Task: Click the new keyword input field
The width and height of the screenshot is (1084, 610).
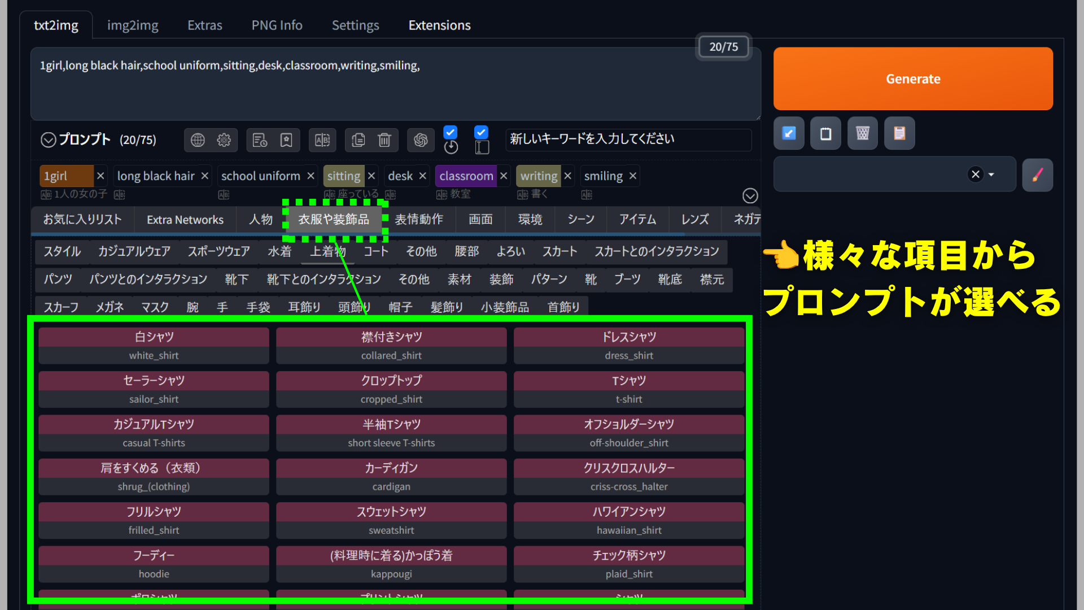Action: [628, 140]
